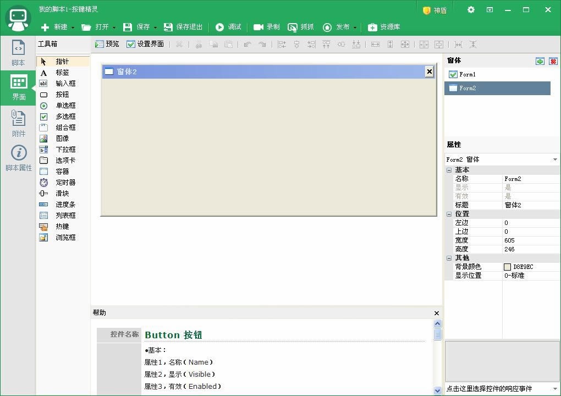This screenshot has width=561, height=396.
Task: Toggle the Form1 checkbox
Action: point(453,74)
